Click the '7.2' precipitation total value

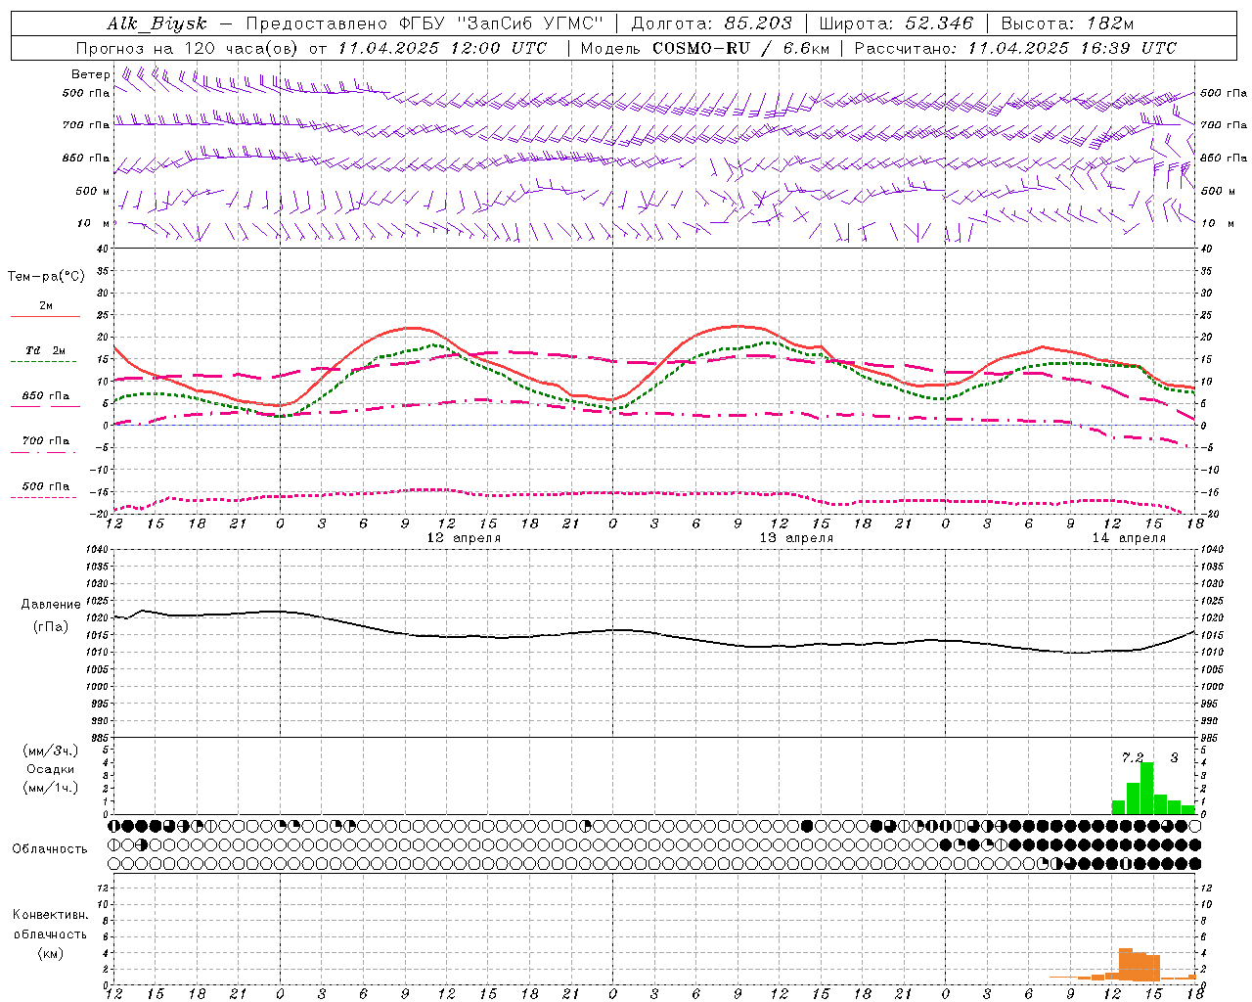pos(1133,757)
